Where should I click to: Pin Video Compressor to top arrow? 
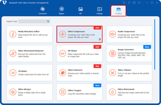tap(100, 39)
